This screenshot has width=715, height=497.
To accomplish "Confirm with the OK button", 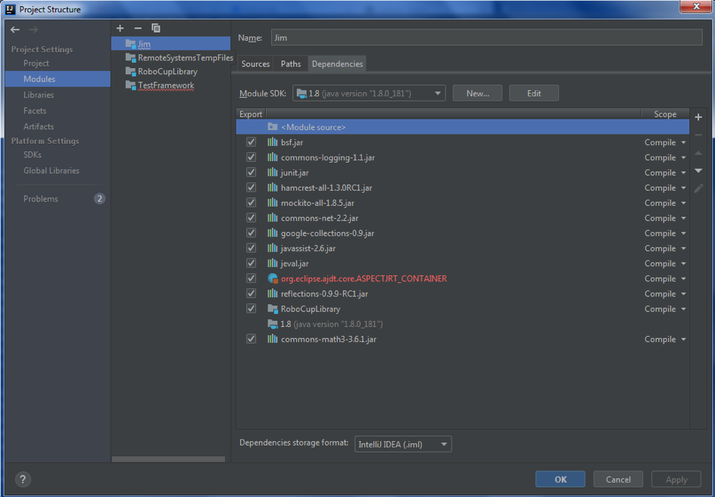I will tap(560, 480).
